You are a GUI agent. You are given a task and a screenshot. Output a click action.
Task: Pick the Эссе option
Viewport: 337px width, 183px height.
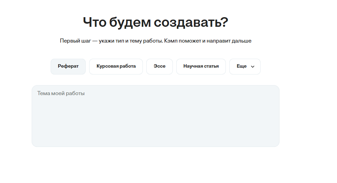(159, 67)
